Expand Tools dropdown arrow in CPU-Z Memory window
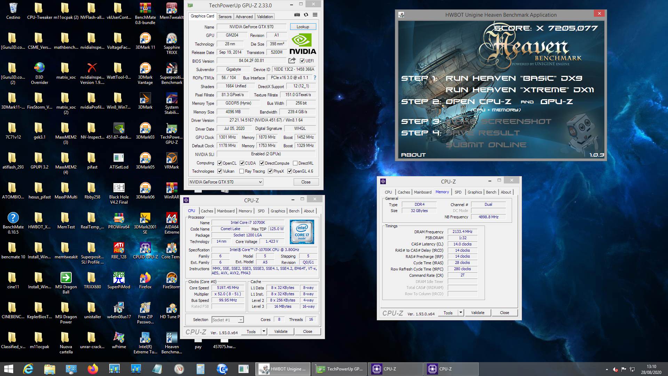The height and width of the screenshot is (376, 668). (461, 313)
